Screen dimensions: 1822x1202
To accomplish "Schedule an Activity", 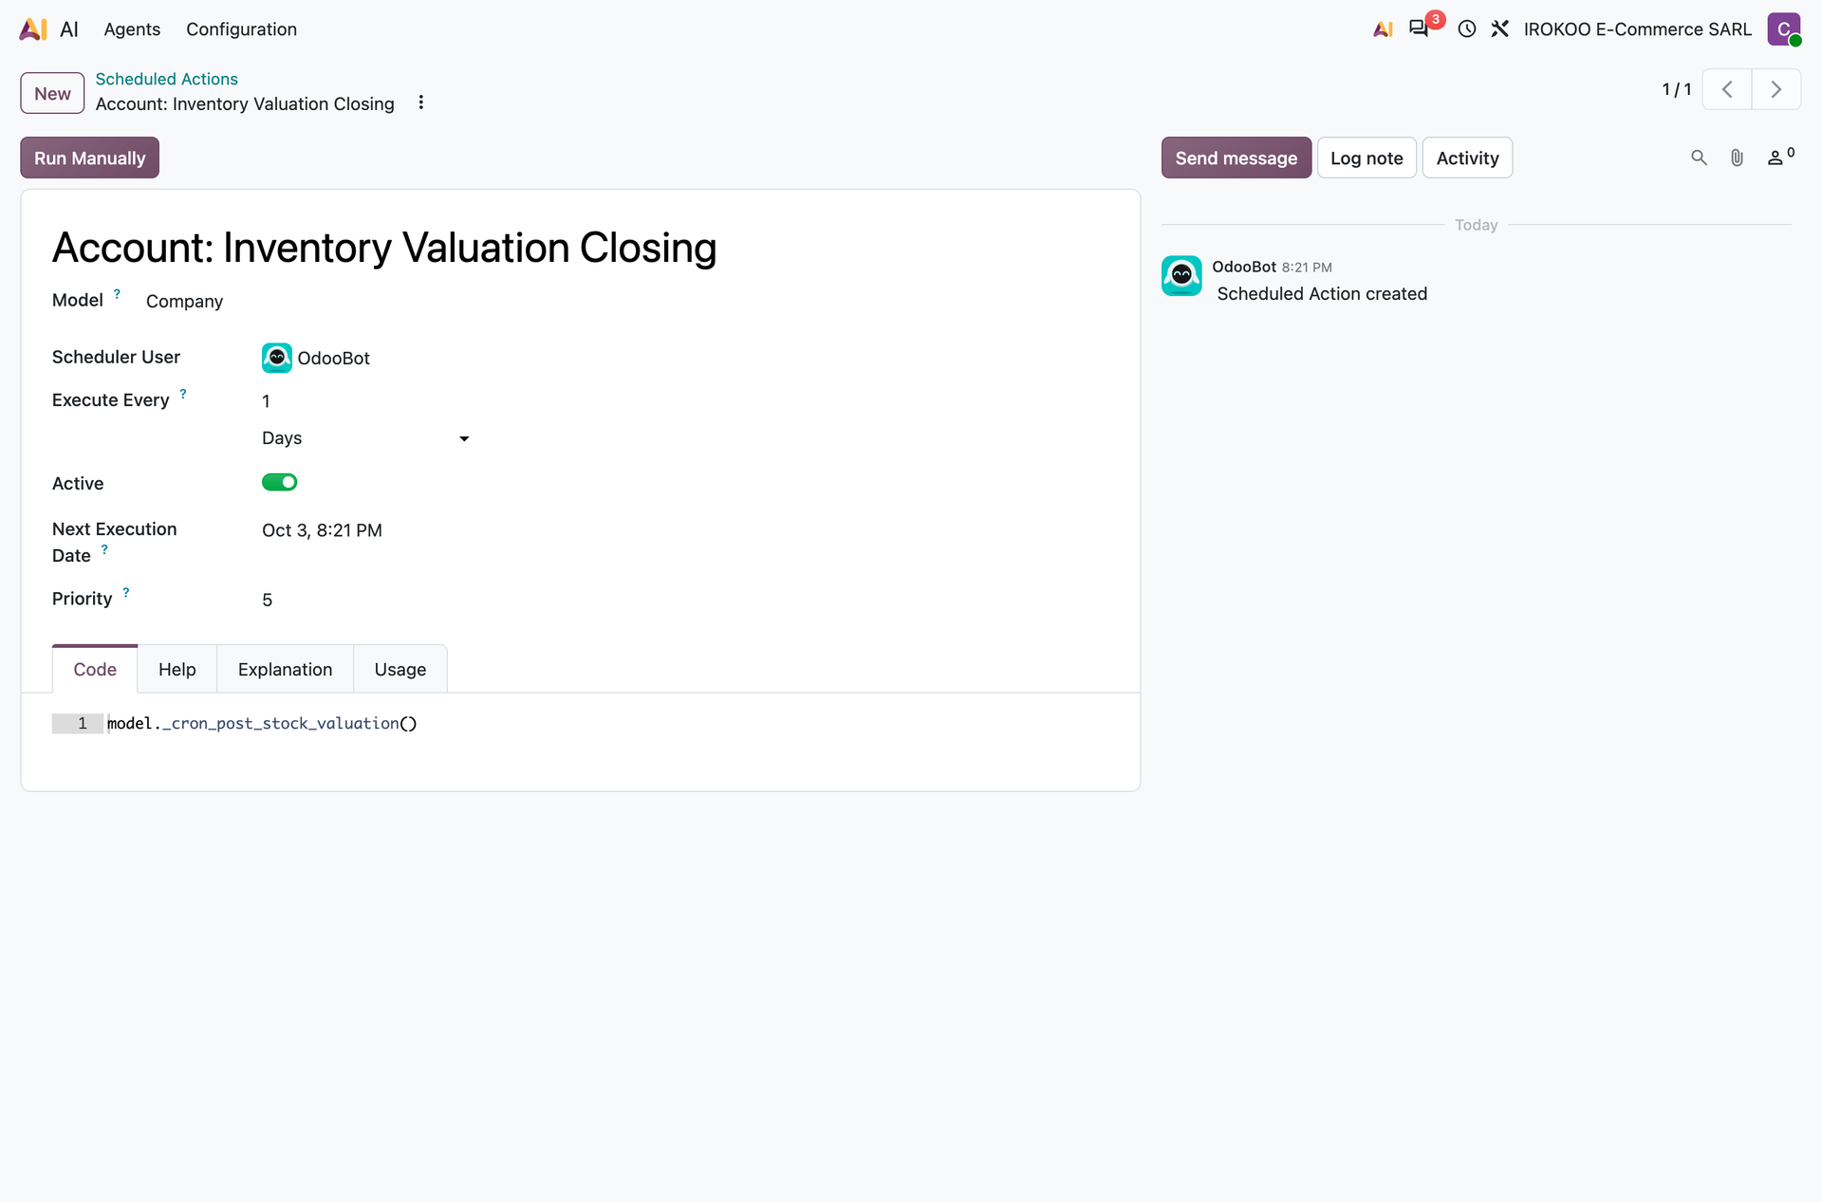I will [1467, 157].
